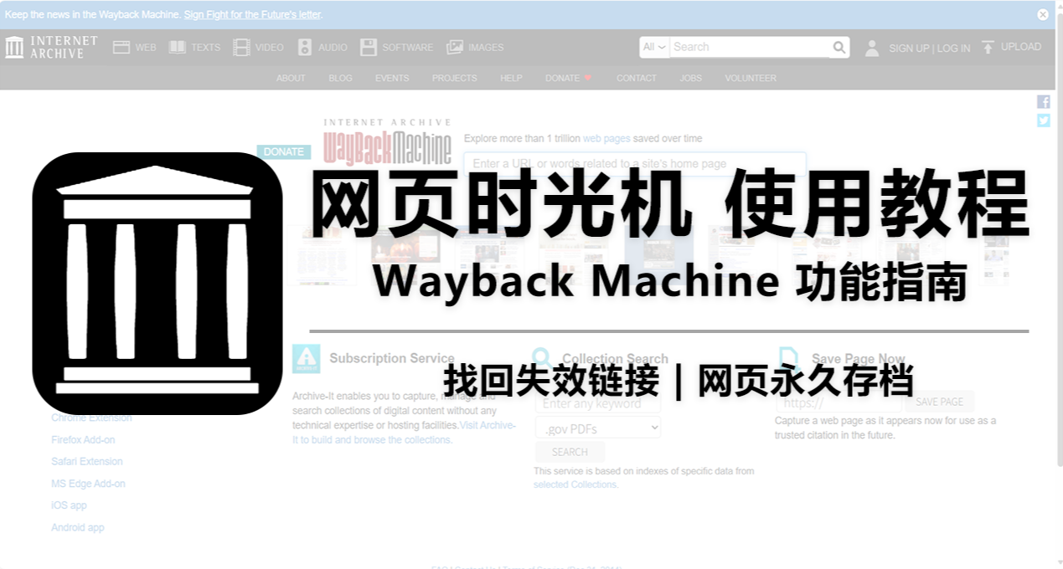The image size is (1063, 569).
Task: Open the DONATE menu item with heart
Action: [x=569, y=78]
